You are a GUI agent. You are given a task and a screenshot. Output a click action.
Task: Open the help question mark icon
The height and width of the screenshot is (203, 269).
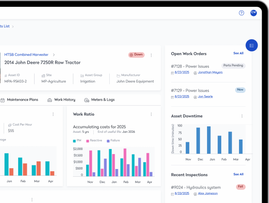coord(241,13)
